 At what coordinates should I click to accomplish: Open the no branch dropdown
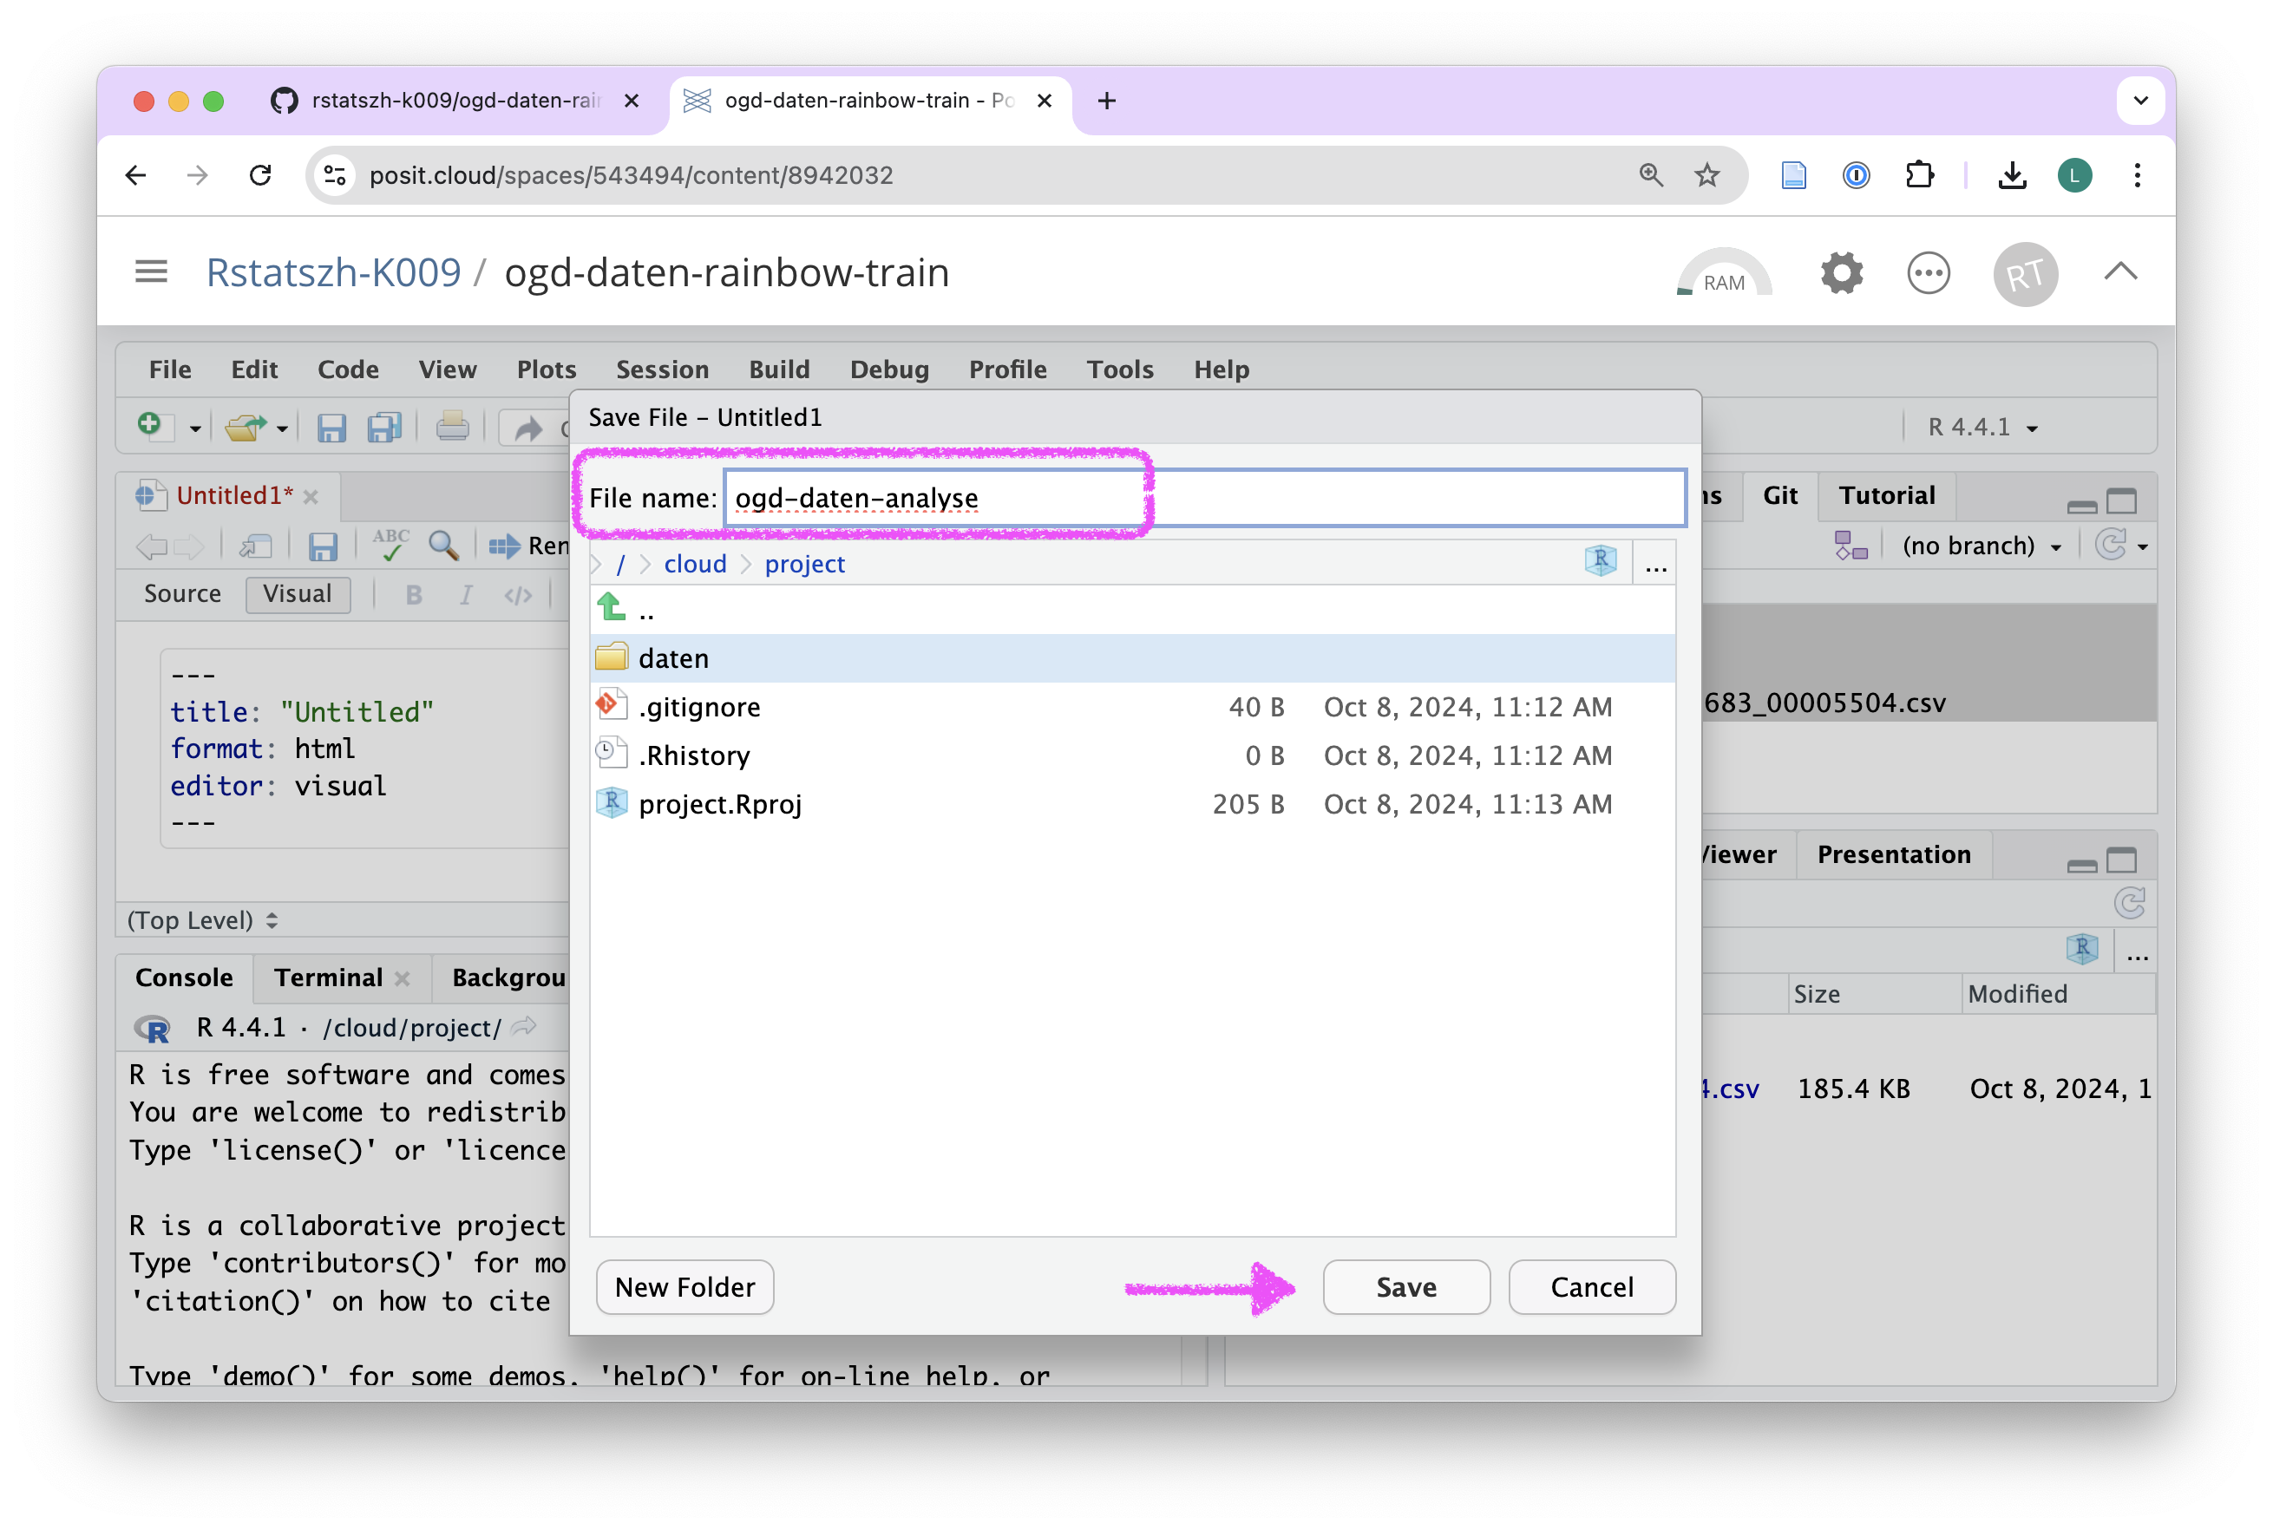(x=1982, y=546)
